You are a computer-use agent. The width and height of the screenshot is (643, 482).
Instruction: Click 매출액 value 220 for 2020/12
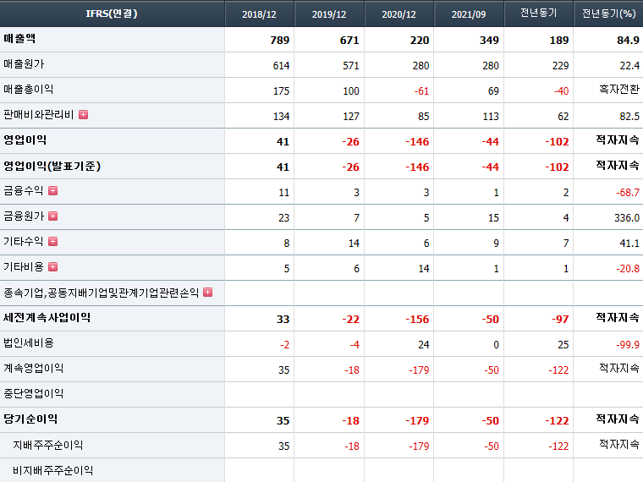pos(420,41)
